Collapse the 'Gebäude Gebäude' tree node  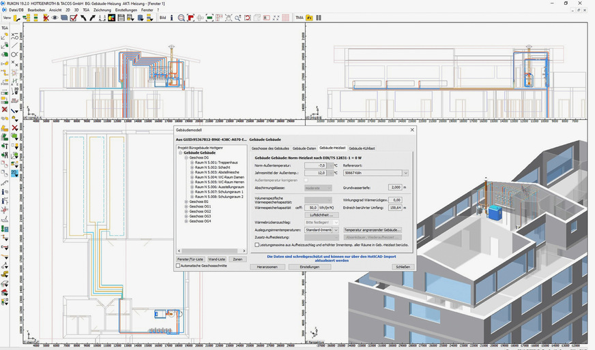181,153
